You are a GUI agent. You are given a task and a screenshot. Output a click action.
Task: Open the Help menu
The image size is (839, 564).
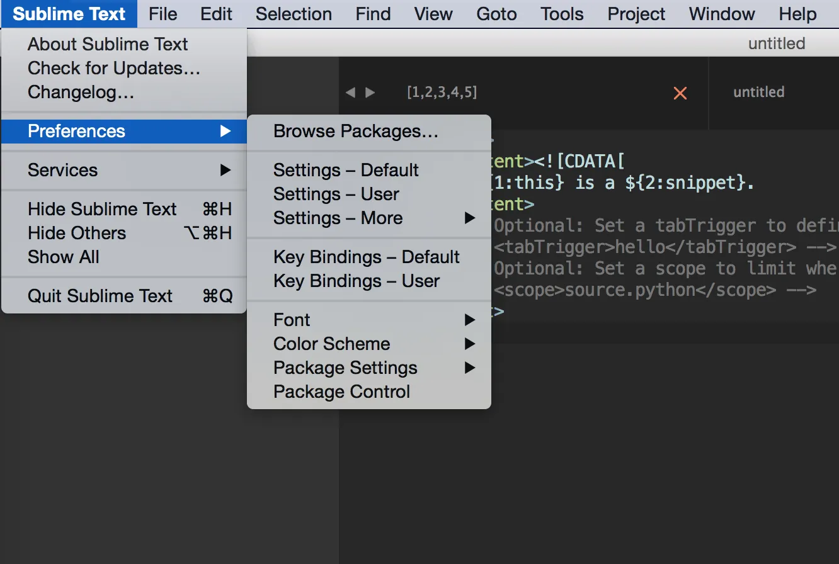[797, 14]
